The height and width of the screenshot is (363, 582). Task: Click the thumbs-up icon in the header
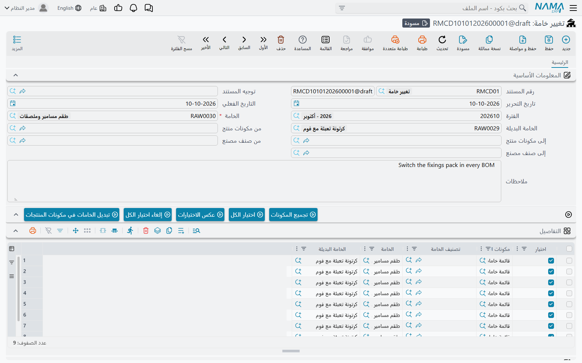tap(118, 8)
